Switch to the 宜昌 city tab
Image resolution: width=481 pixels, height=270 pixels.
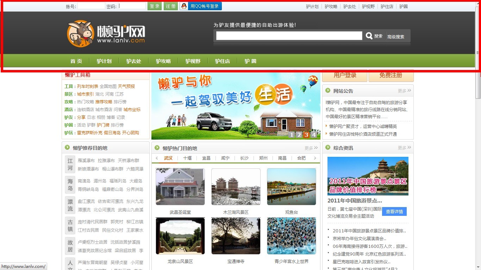pos(206,158)
